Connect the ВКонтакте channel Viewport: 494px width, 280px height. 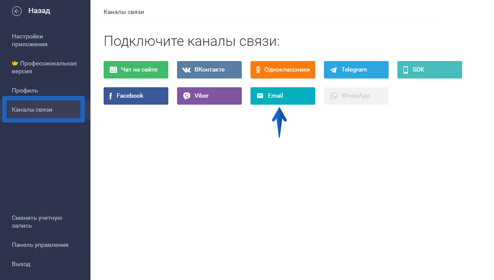(x=209, y=70)
